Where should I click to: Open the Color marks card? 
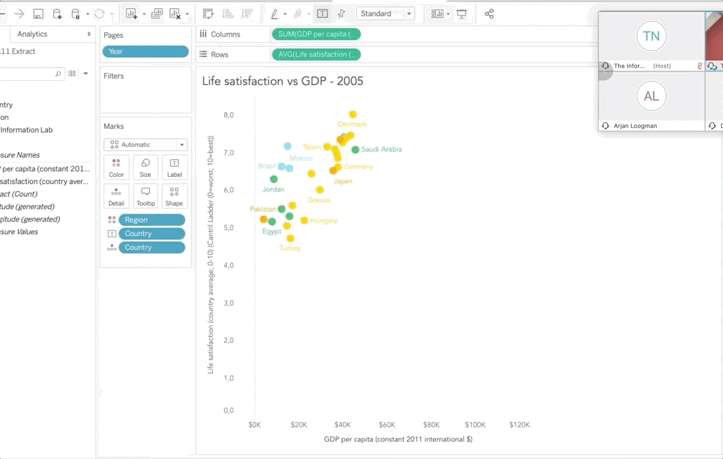(116, 168)
